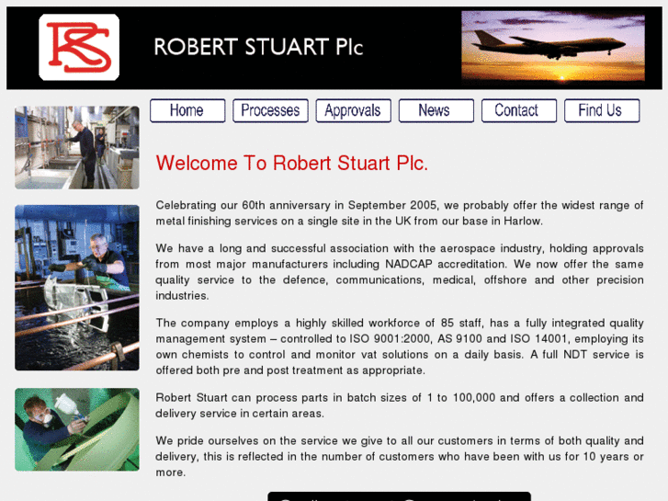Click the partially visible black banner at bottom
This screenshot has width=668, height=501.
tap(399, 496)
